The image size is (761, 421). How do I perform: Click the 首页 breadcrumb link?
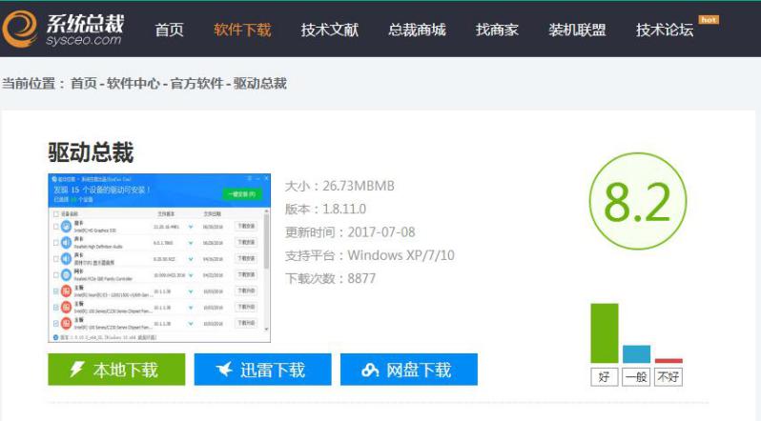click(84, 84)
